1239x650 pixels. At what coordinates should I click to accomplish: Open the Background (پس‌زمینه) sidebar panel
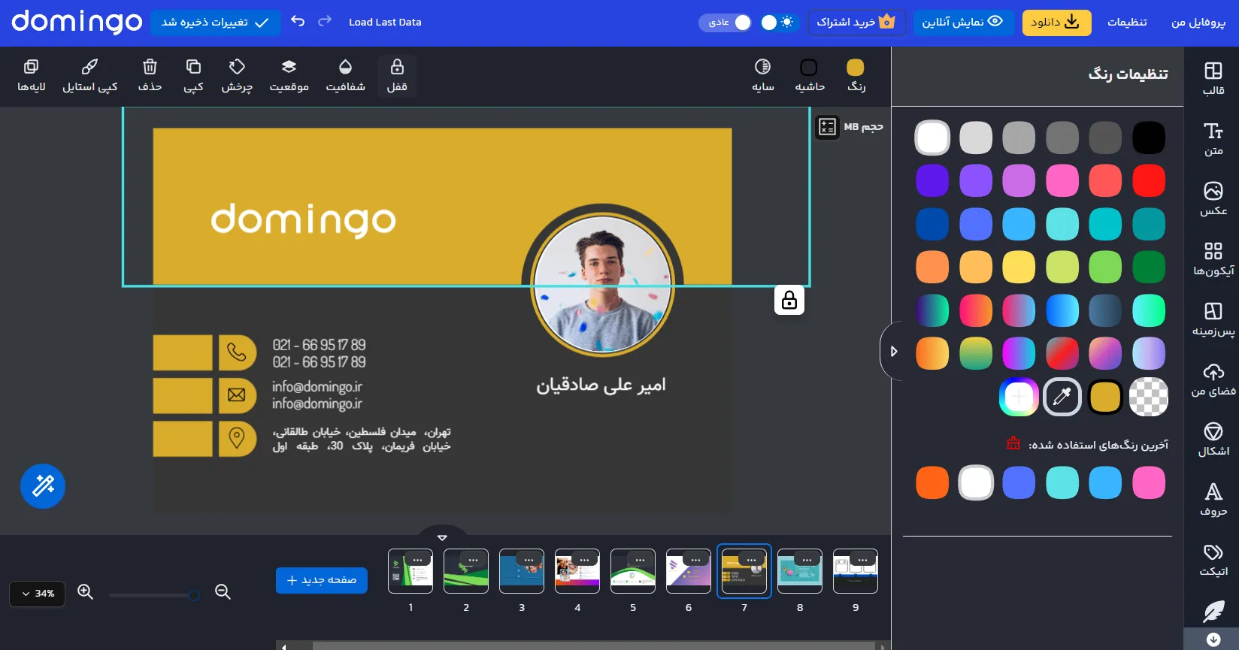pyautogui.click(x=1213, y=319)
